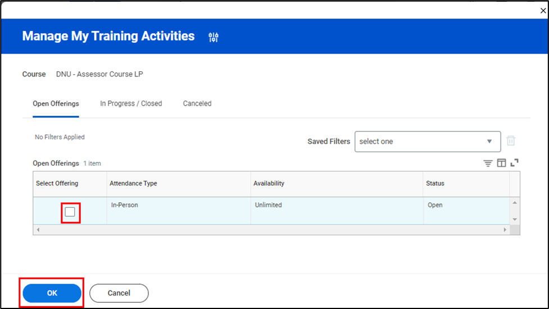Click the horizontal scrollbar track under the table
This screenshot has width=549, height=309.
click(270, 230)
